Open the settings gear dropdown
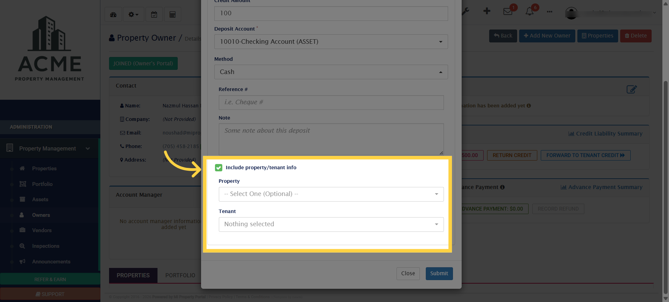Screen dimensions: 669x302 click(133, 15)
